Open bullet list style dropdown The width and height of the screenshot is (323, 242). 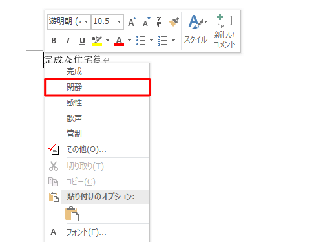[x=151, y=41]
